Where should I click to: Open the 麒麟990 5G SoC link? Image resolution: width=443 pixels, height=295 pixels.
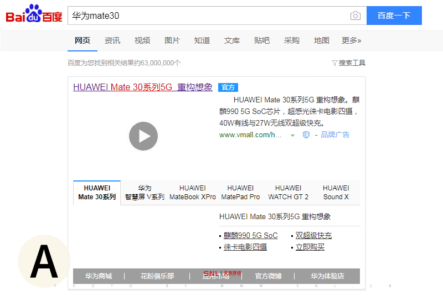(251, 235)
